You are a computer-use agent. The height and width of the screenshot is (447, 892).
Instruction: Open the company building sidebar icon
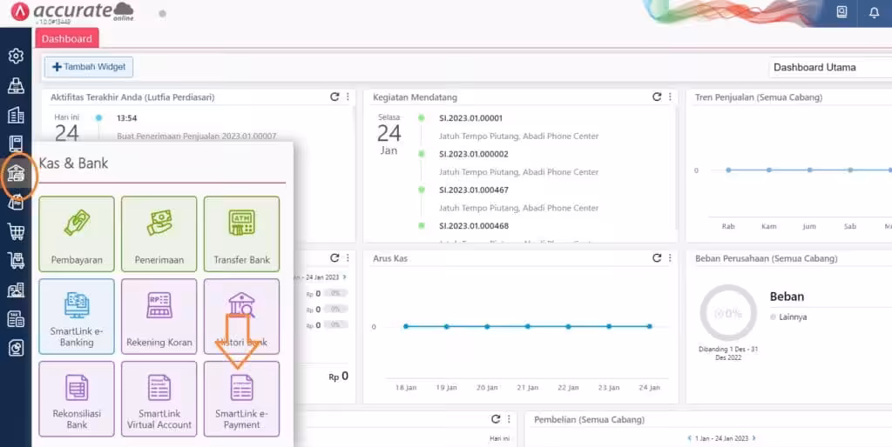click(x=16, y=116)
